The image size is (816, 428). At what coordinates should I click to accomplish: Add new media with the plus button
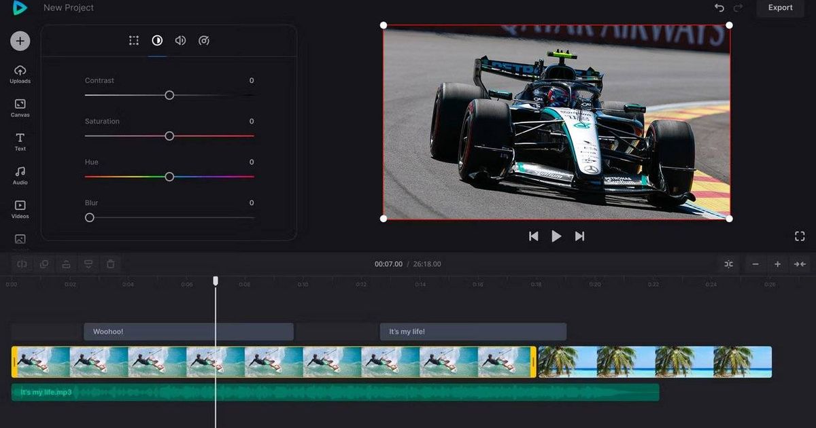(20, 41)
